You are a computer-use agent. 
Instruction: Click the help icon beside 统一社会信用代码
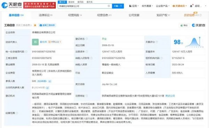[26, 52]
